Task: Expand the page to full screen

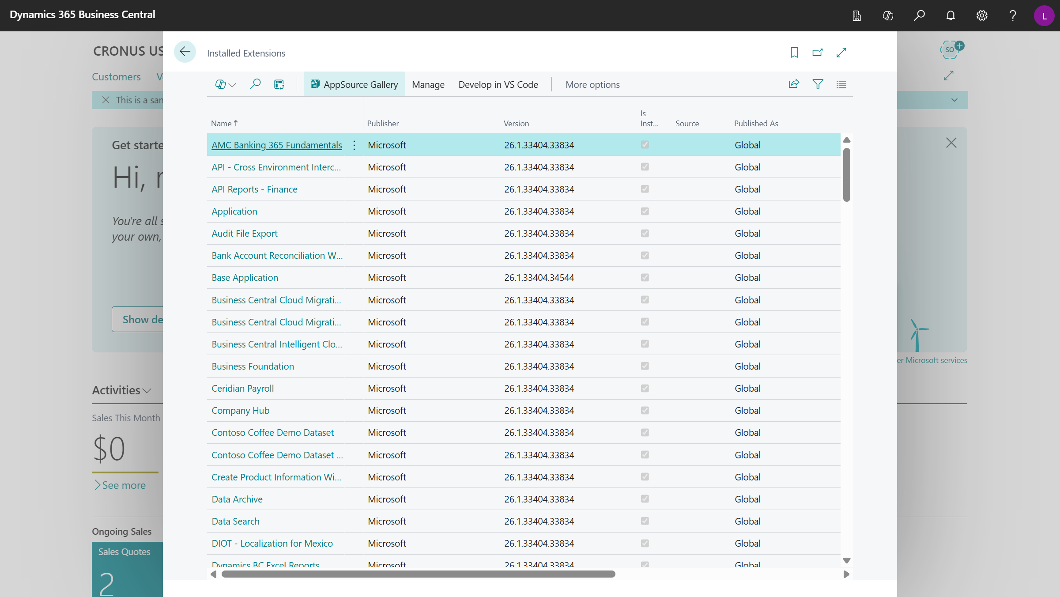Action: click(x=841, y=52)
